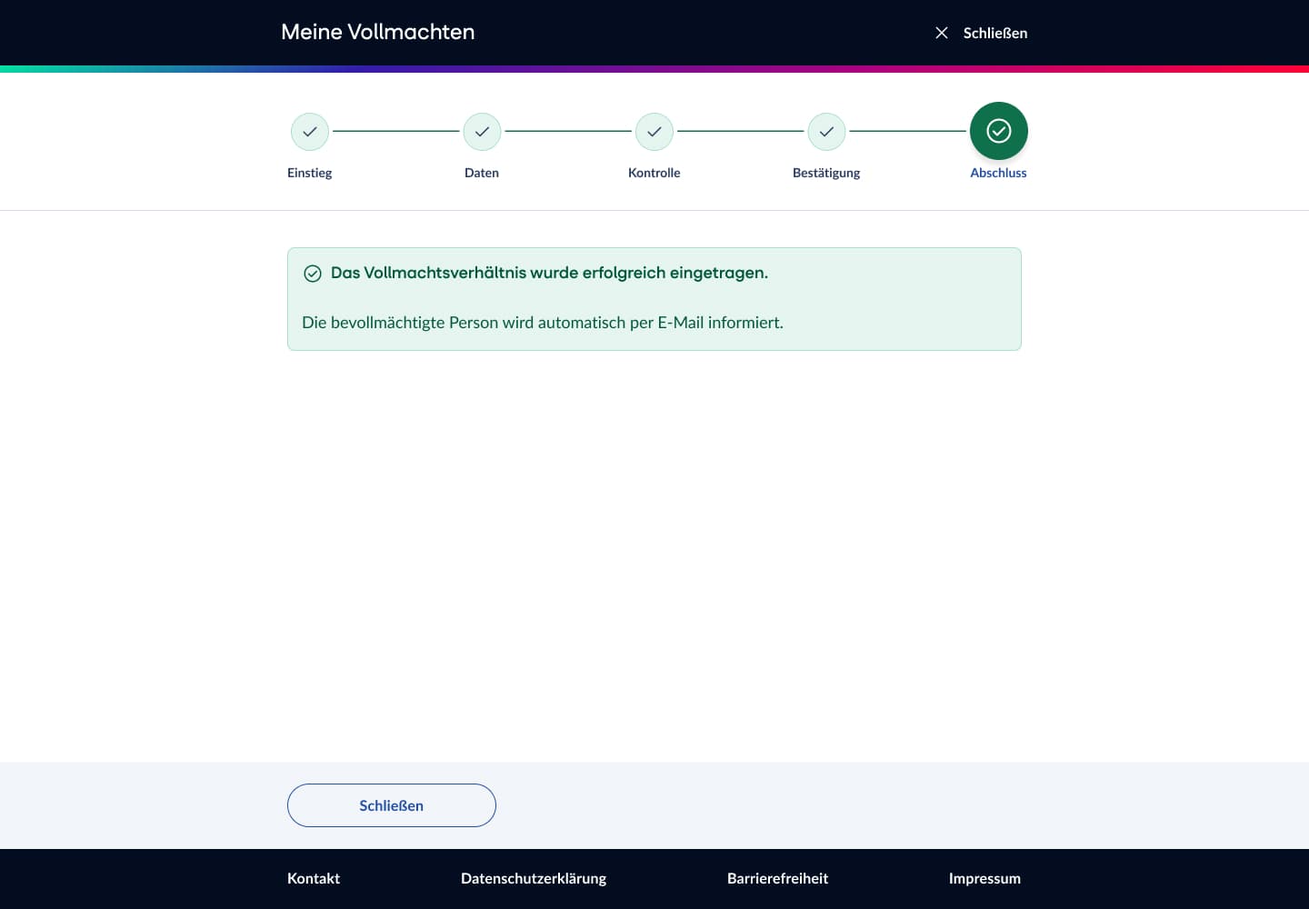Image resolution: width=1309 pixels, height=909 pixels.
Task: Click the Schließen text in the top header
Action: 994,33
